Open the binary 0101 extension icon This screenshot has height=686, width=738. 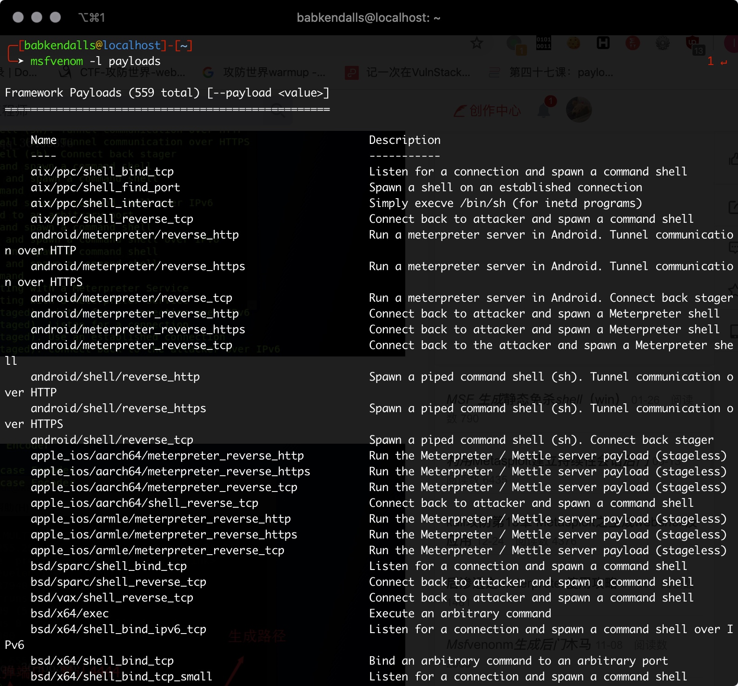point(543,43)
